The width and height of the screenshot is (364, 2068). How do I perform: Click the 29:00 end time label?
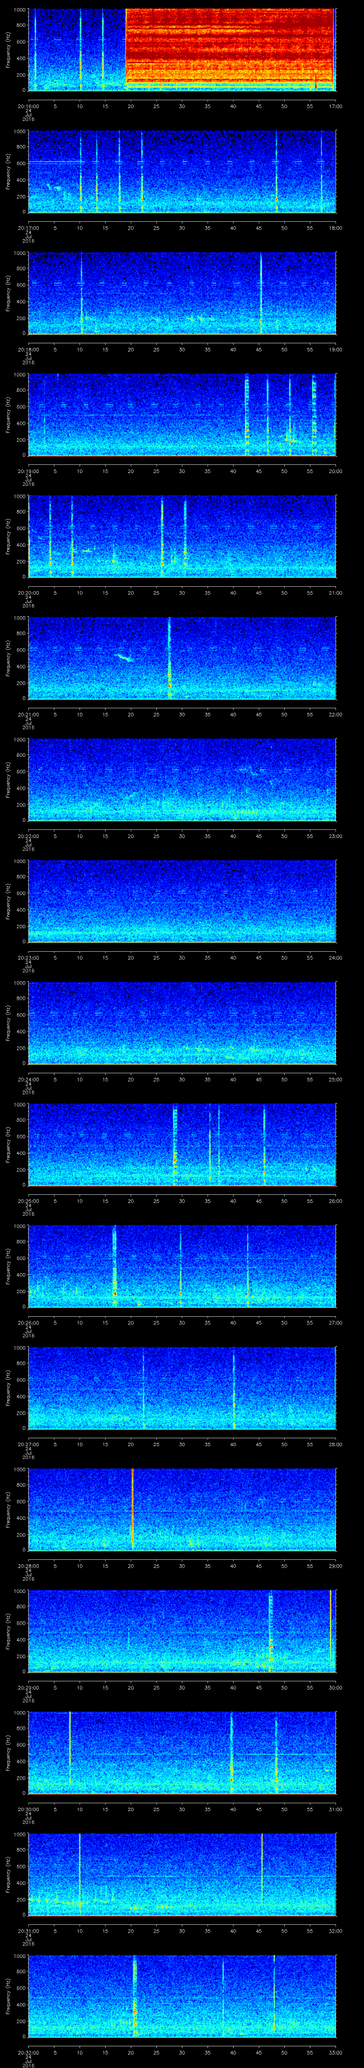[336, 1565]
